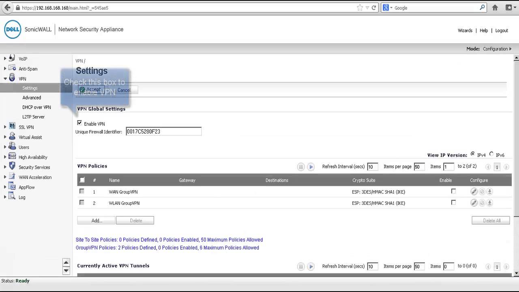
Task: Click the sidebar scroll up arrow
Action: pos(66,262)
